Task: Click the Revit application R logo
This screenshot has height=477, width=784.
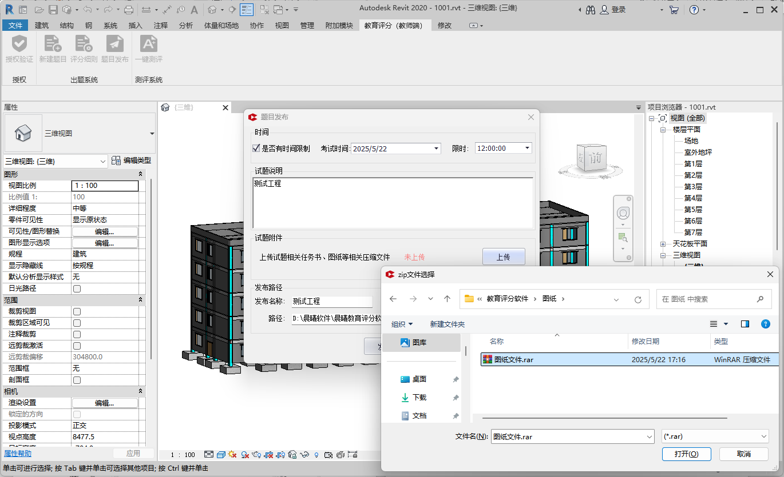Action: tap(9, 9)
